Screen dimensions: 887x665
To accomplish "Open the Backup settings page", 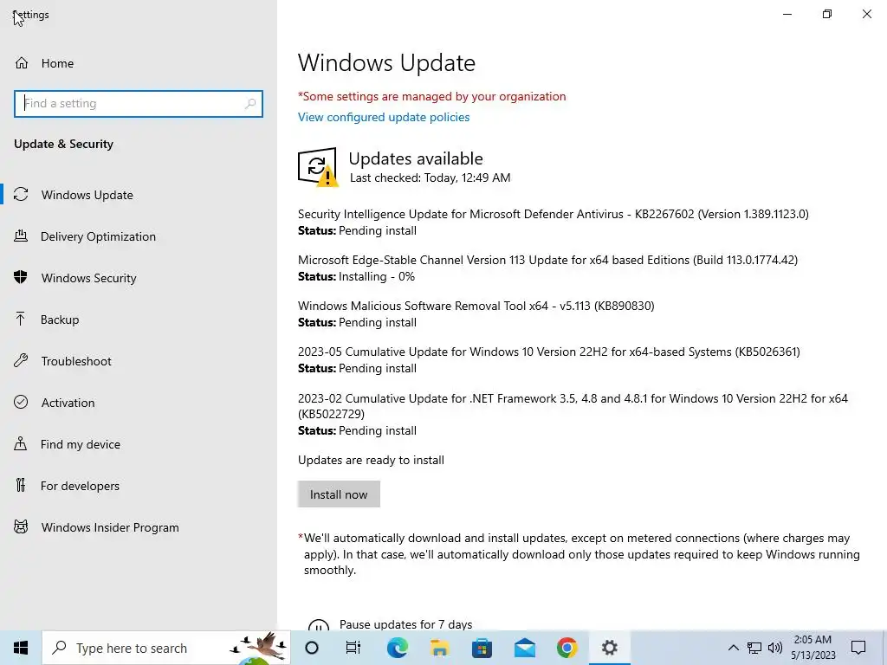I will (x=139, y=320).
